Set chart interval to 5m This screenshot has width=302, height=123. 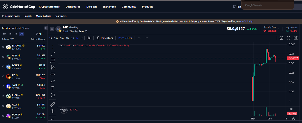point(62,38)
